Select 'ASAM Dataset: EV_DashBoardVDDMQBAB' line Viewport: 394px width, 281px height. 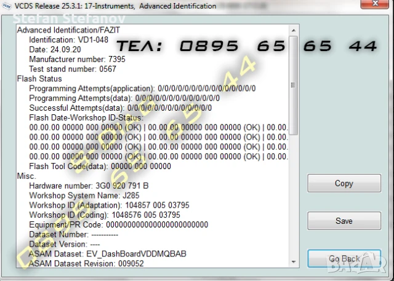point(108,254)
